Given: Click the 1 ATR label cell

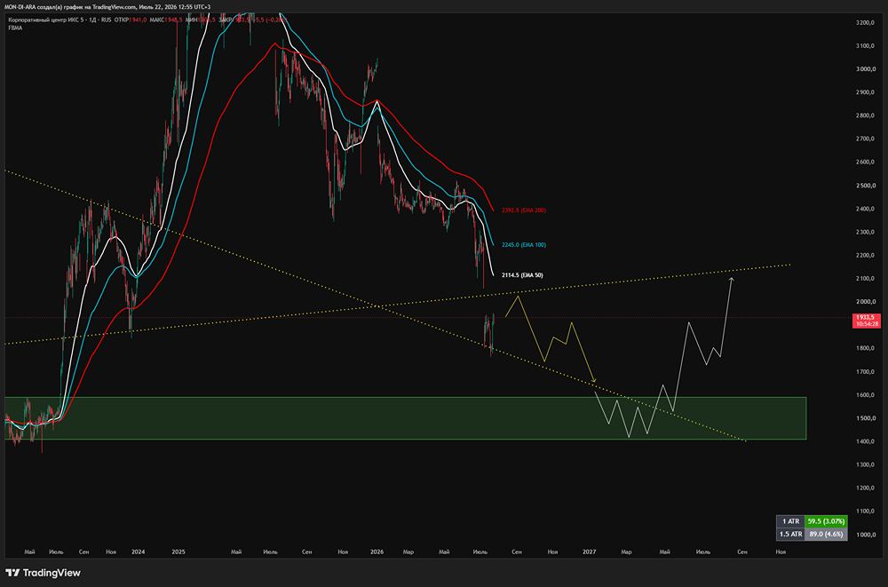Looking at the screenshot, I should coord(790,521).
